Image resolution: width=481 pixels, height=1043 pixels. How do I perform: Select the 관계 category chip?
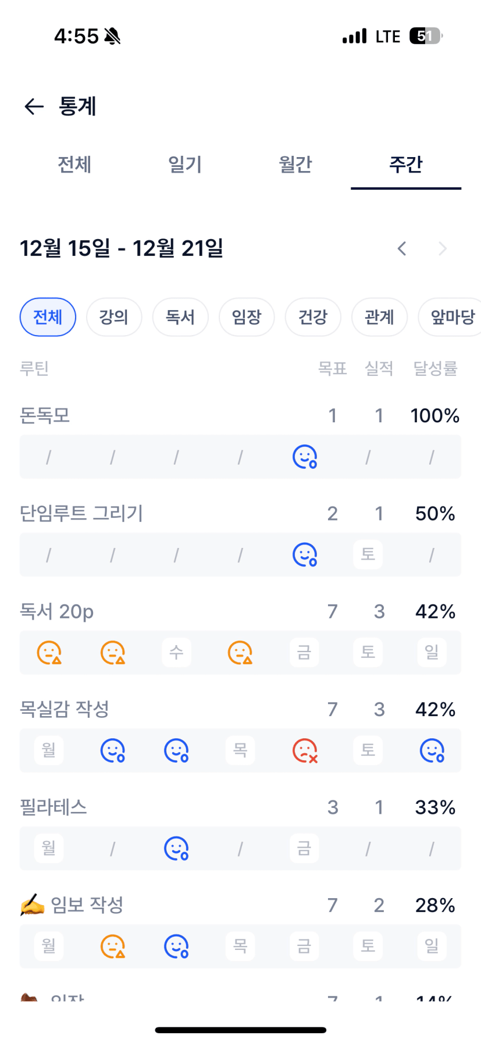coord(379,317)
